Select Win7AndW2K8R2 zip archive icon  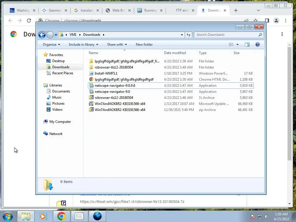point(91,110)
